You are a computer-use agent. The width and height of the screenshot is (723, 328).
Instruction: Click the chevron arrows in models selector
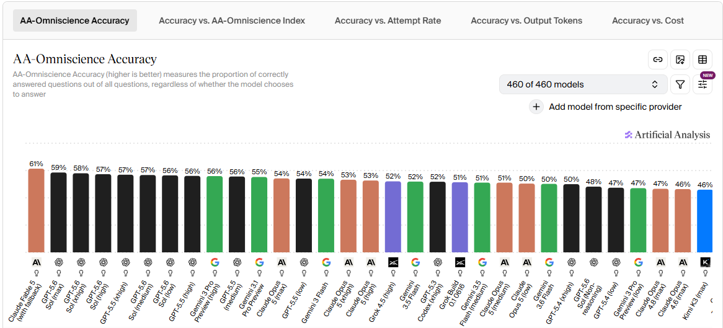(x=654, y=84)
